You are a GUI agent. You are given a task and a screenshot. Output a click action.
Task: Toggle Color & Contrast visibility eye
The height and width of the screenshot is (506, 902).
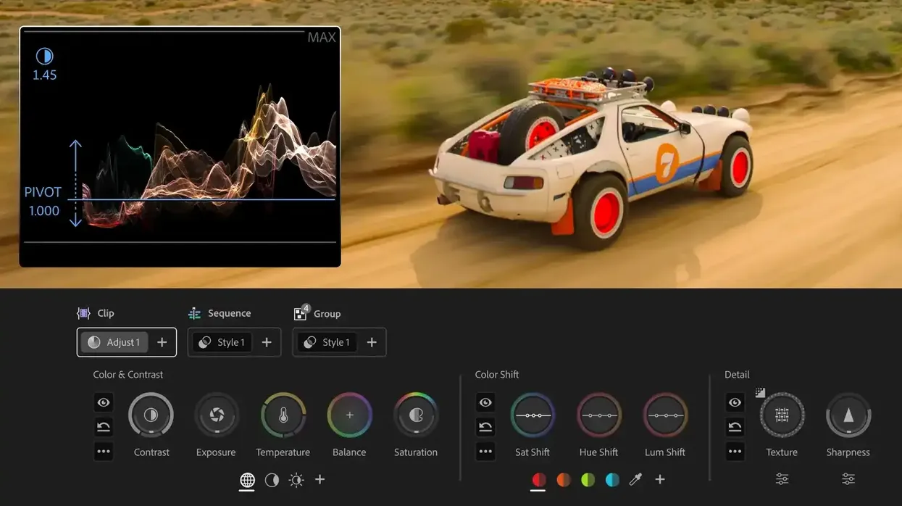[104, 402]
